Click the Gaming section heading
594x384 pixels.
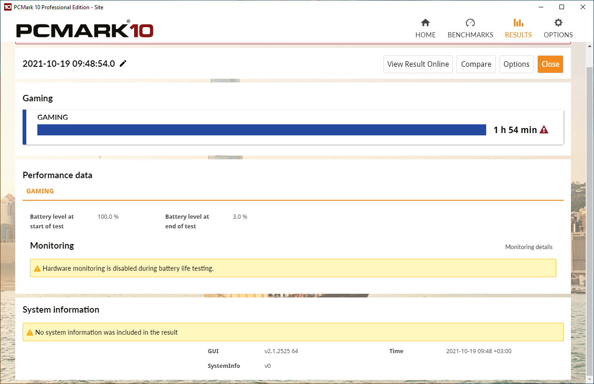point(38,98)
